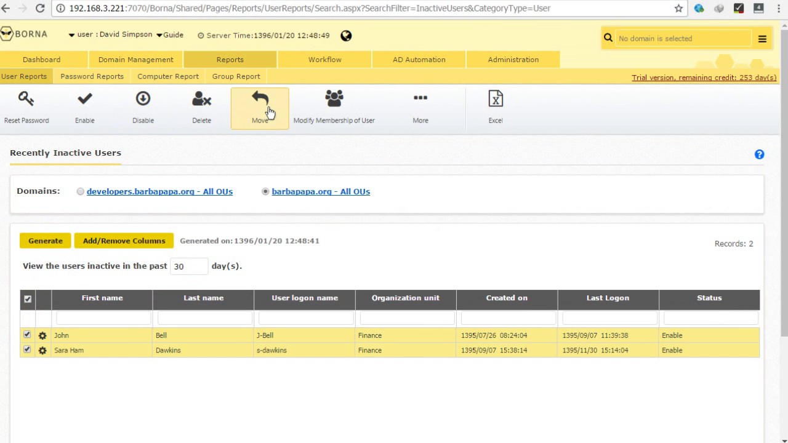
Task: Click the domain search magnifier icon
Action: pos(608,38)
